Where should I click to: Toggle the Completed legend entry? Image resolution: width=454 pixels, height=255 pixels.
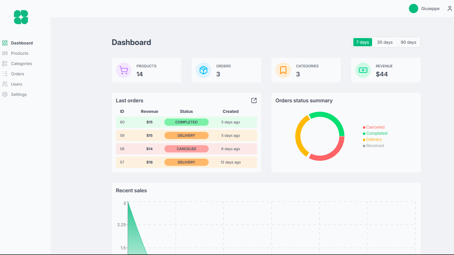tap(375, 133)
